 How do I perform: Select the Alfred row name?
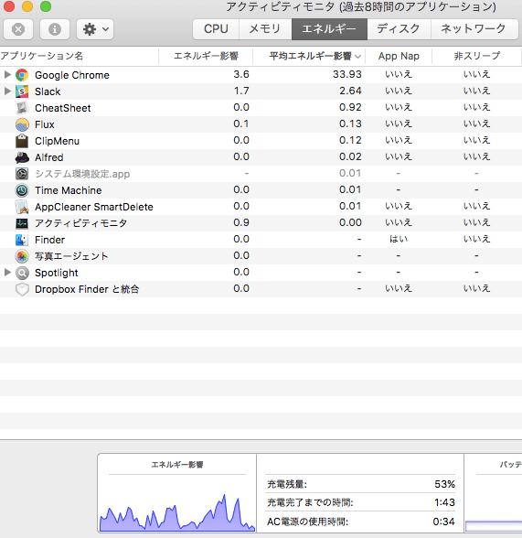tap(49, 157)
